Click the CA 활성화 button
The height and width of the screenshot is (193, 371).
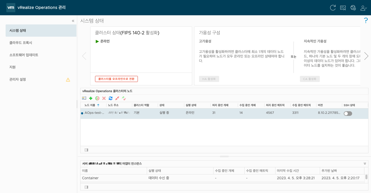[x=310, y=79]
